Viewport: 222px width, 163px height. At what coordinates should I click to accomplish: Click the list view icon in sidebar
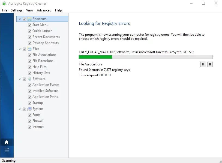(x=7, y=150)
